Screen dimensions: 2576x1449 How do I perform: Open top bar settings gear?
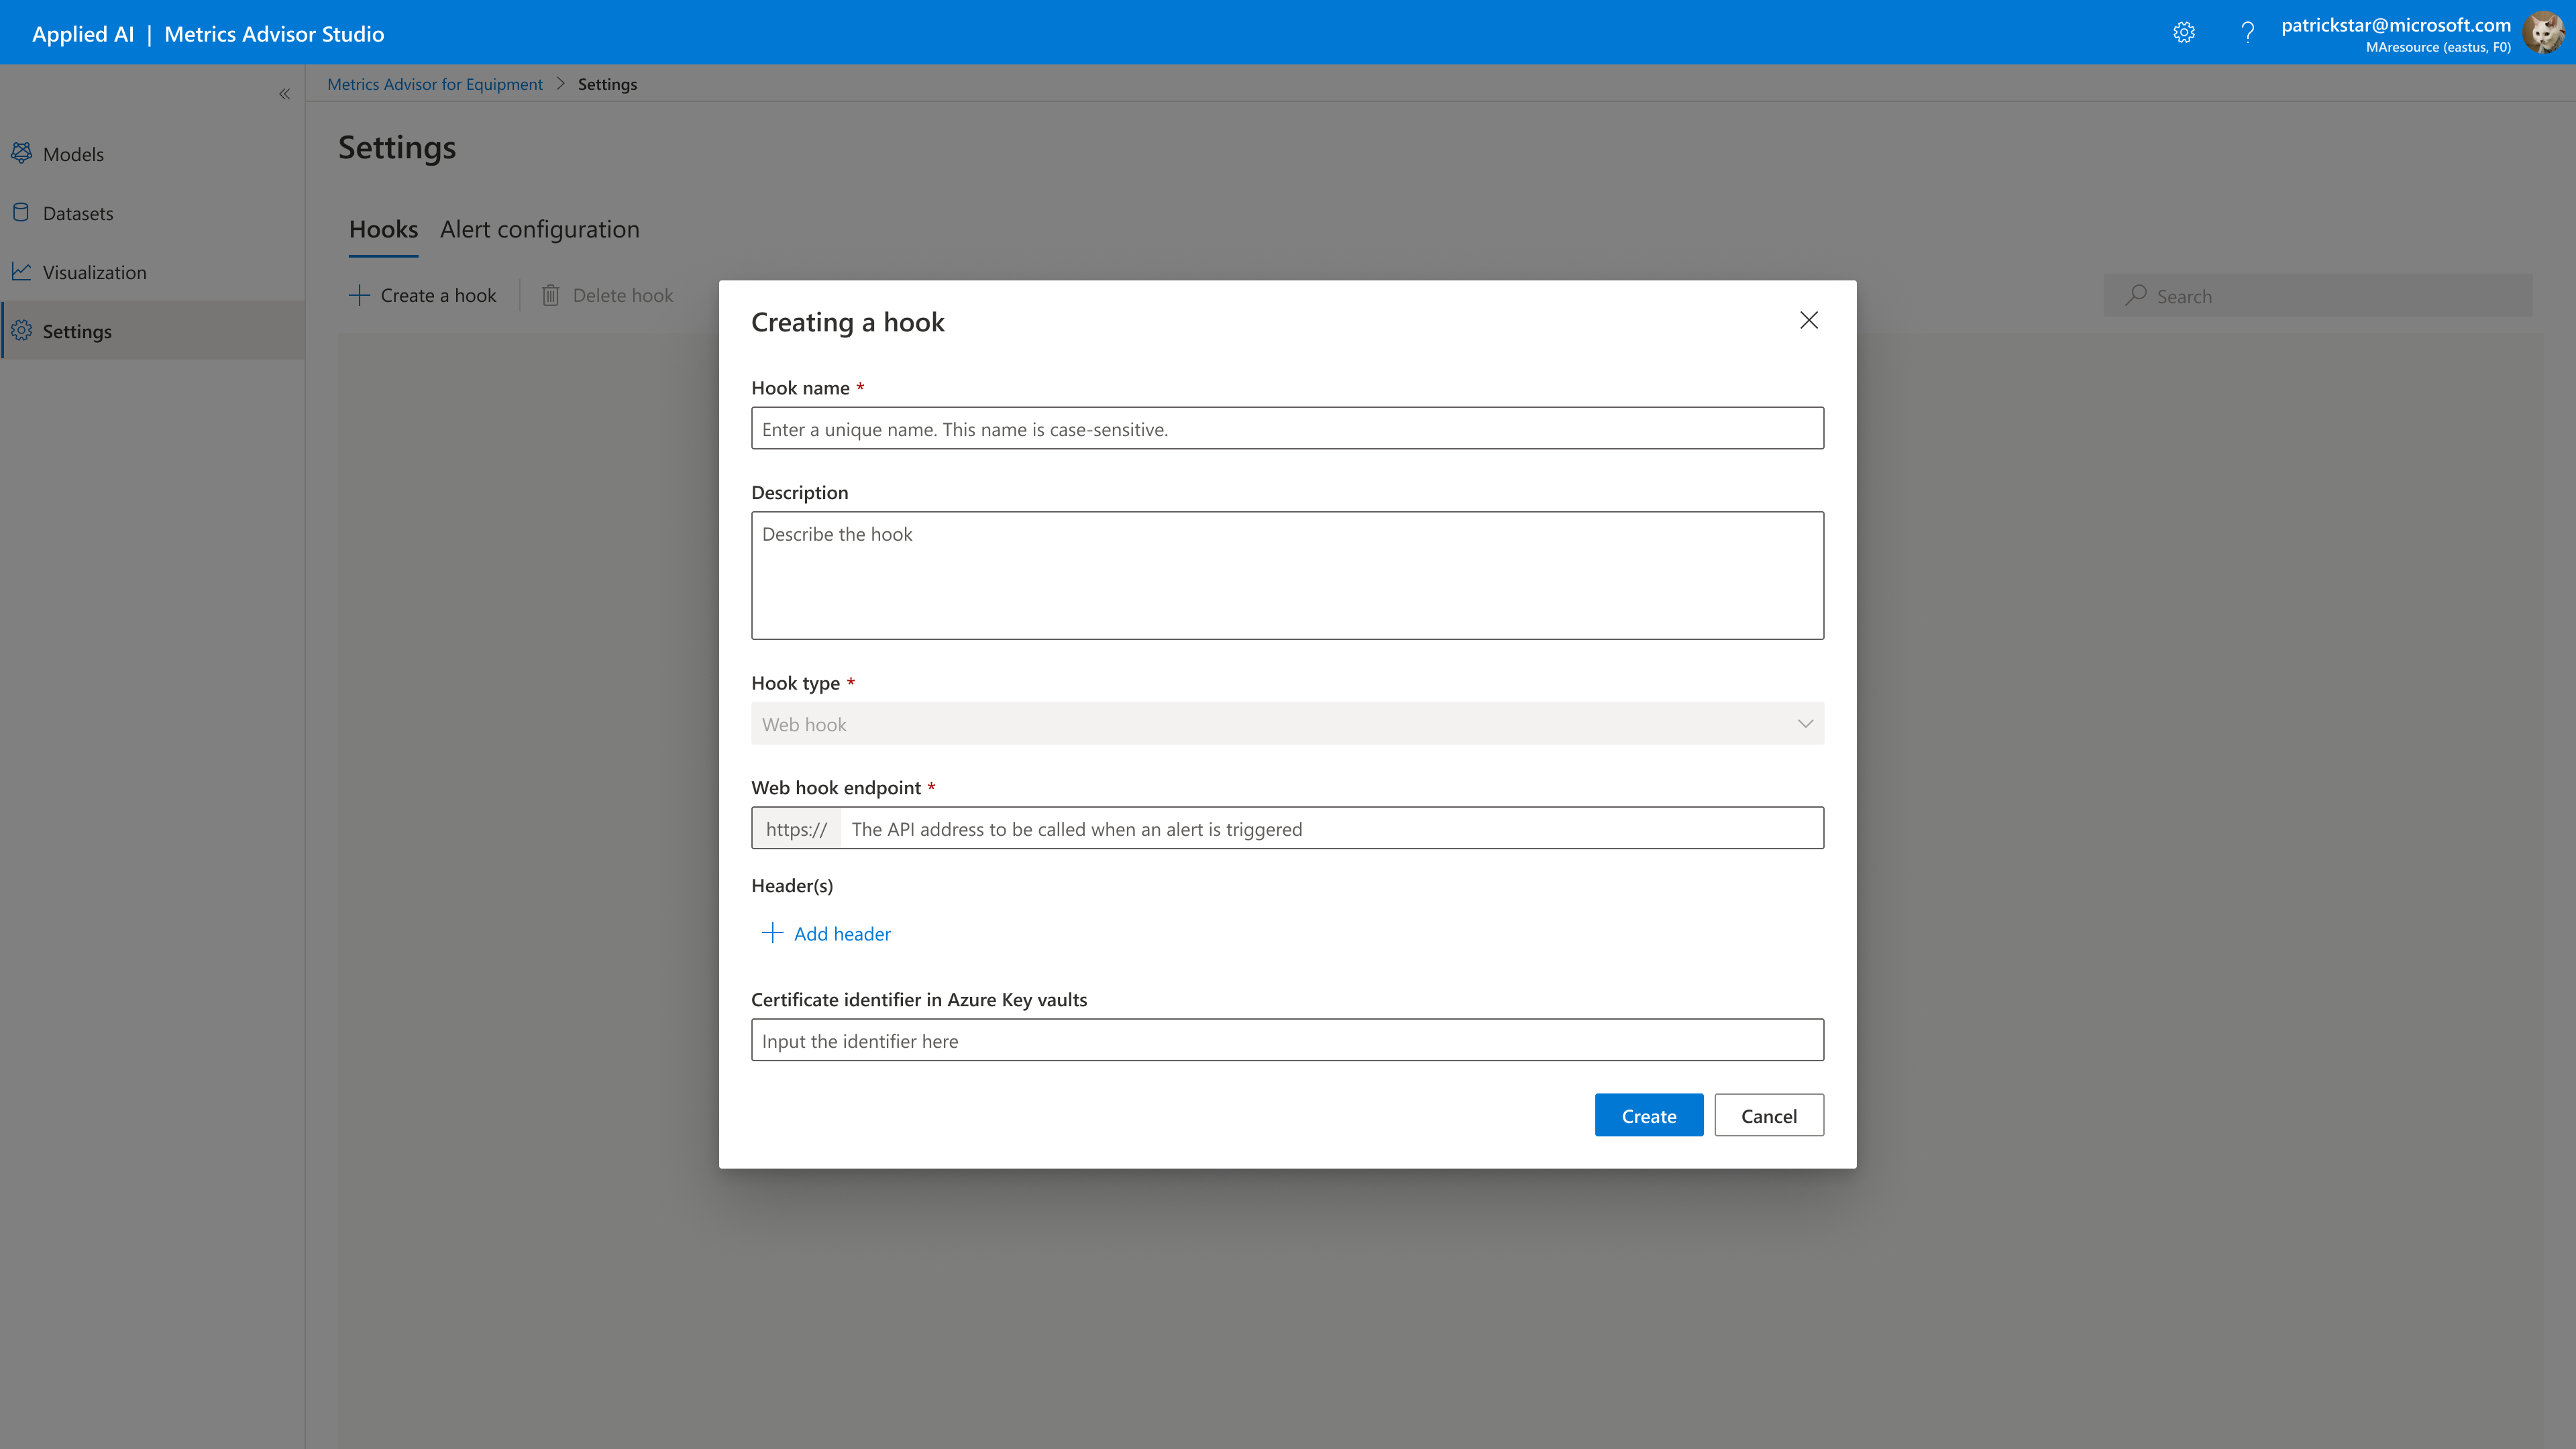[x=2183, y=33]
